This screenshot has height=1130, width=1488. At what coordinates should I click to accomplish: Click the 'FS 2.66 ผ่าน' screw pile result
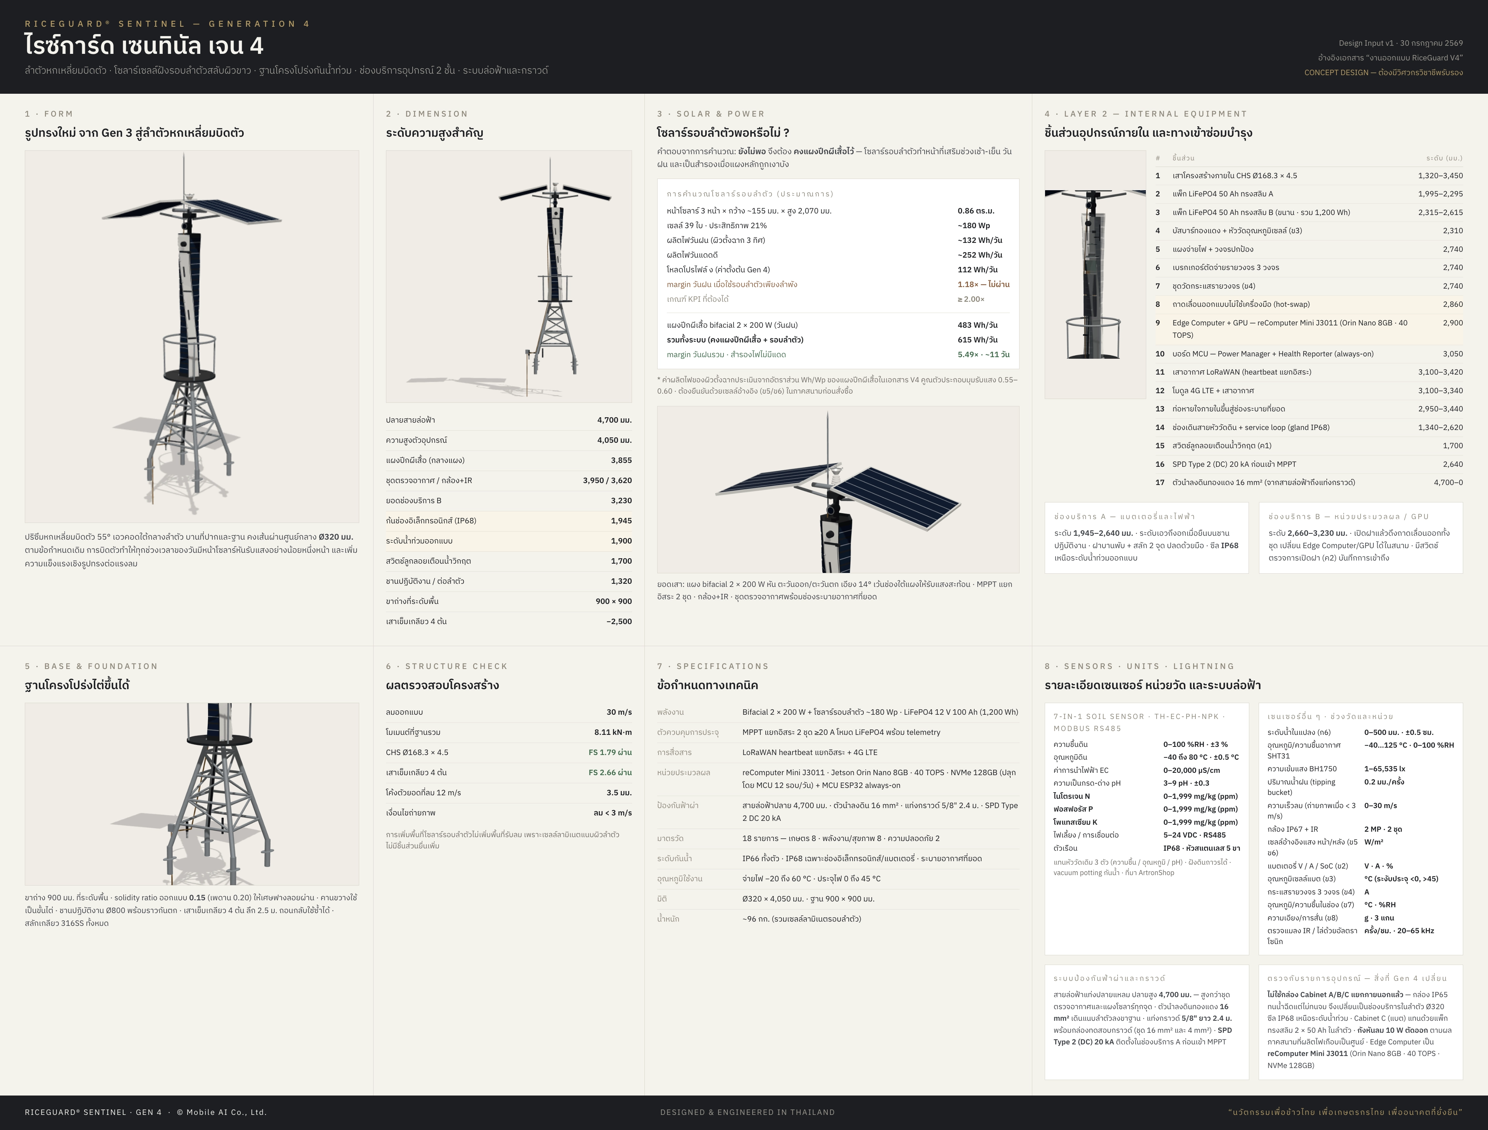click(610, 773)
